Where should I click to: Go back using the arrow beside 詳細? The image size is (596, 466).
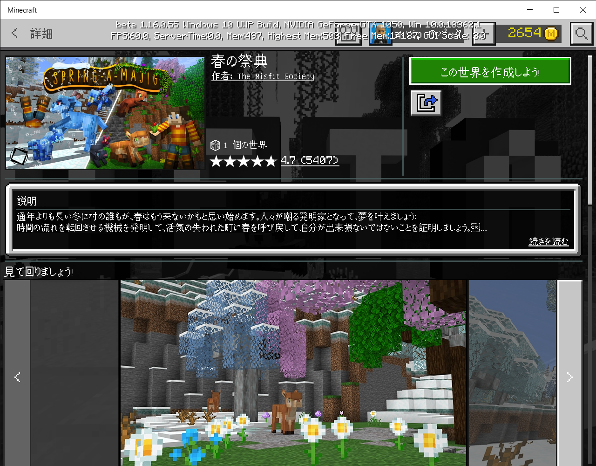[15, 33]
